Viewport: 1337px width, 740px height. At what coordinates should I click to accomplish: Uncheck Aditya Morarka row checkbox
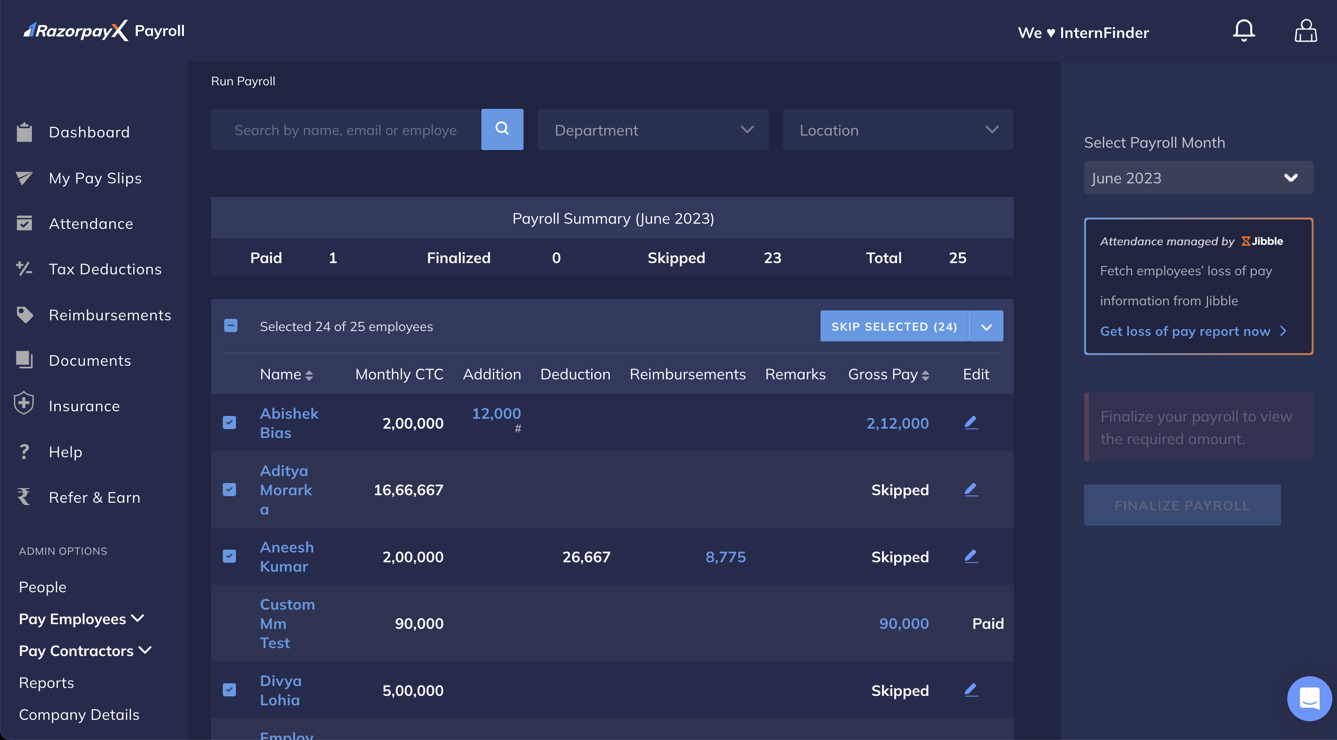pyautogui.click(x=229, y=490)
